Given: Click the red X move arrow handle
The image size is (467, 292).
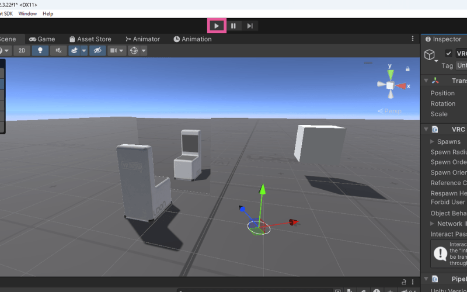Looking at the screenshot, I should (294, 222).
